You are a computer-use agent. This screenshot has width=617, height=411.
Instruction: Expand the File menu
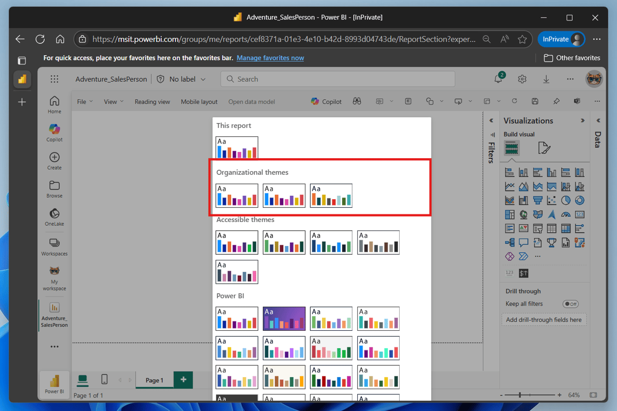coord(84,102)
